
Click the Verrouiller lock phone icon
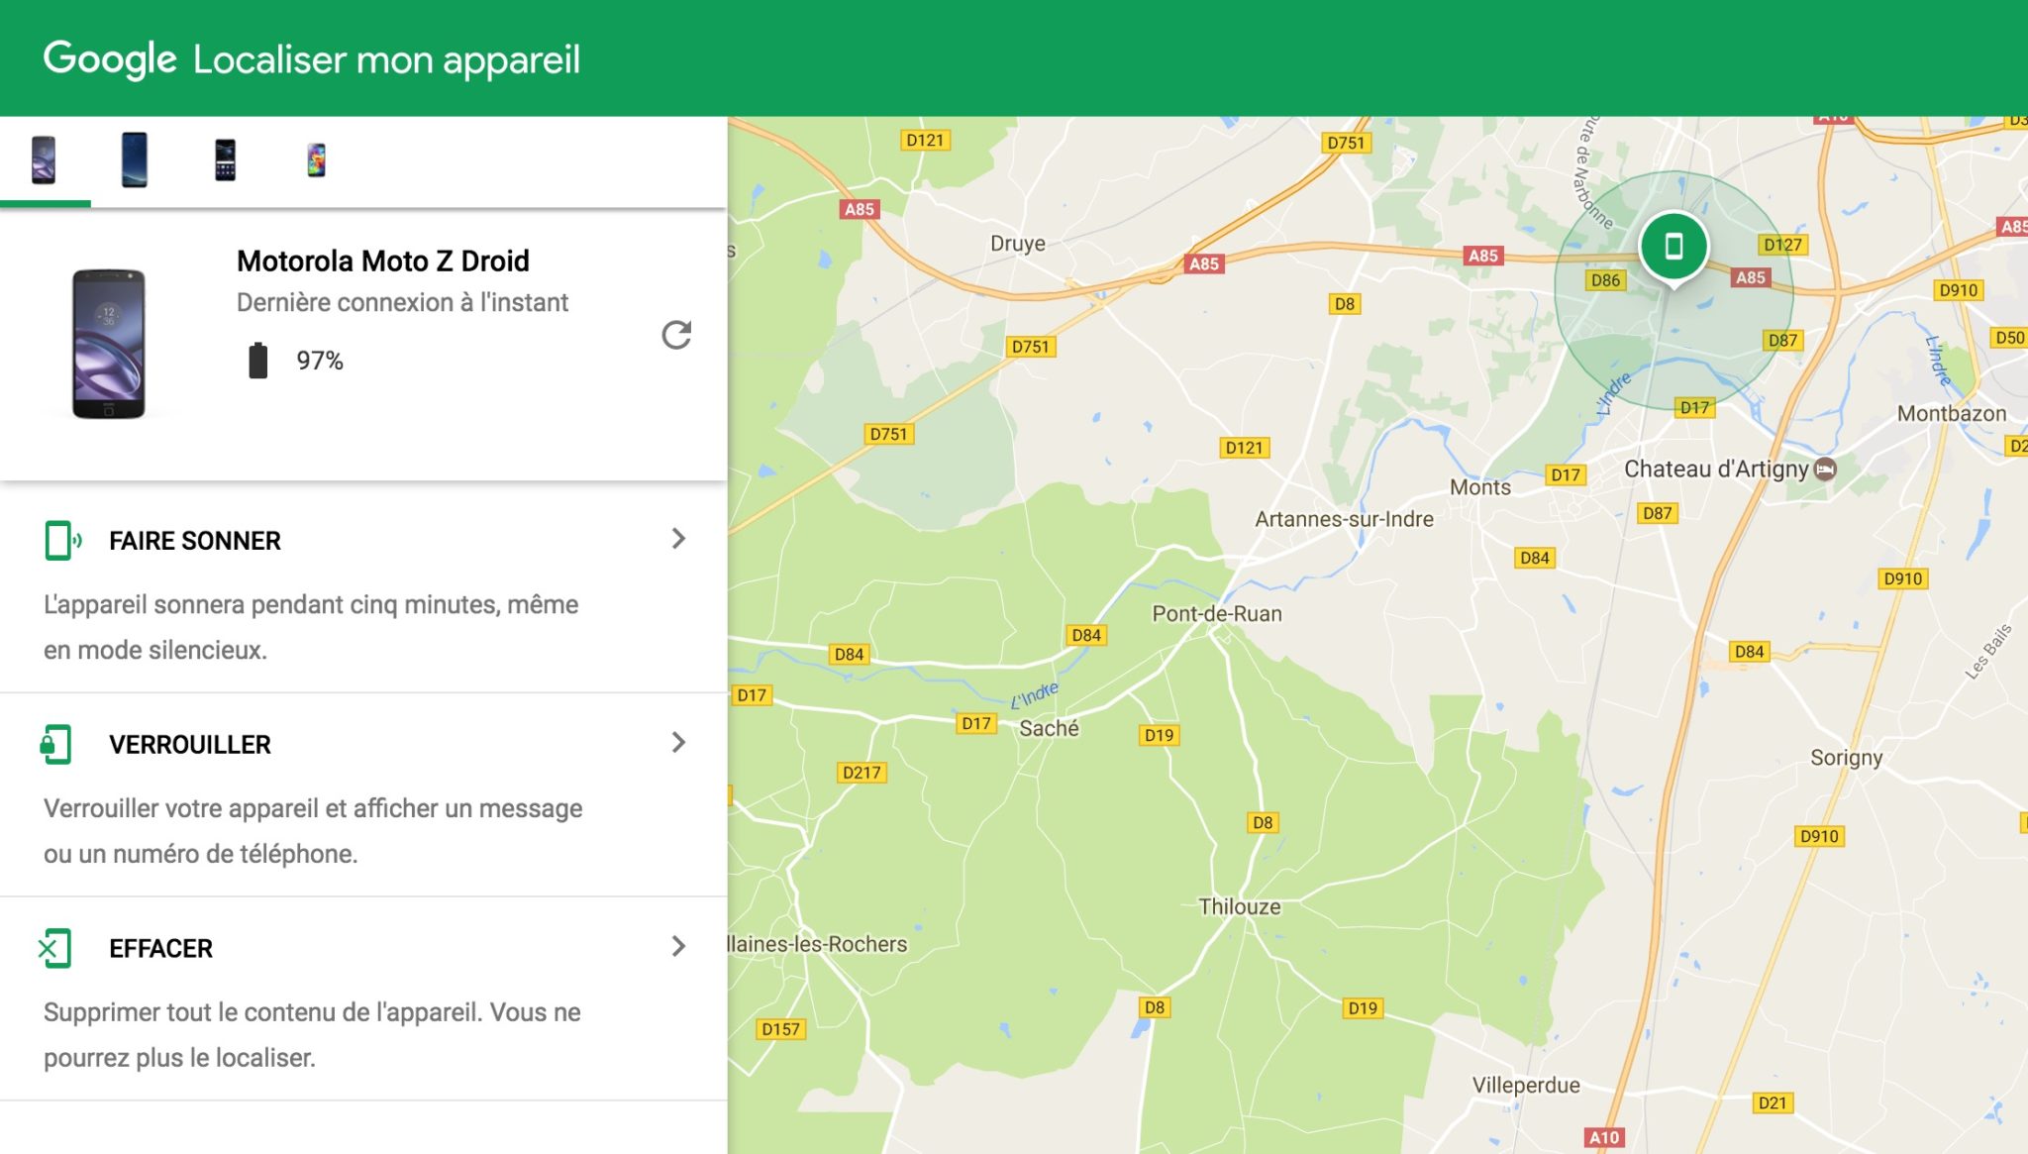click(56, 744)
